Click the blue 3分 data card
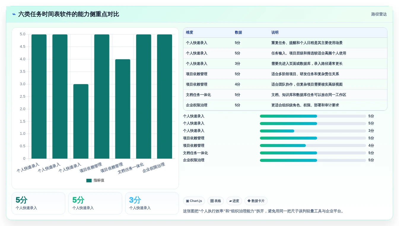The image size is (399, 226). click(x=152, y=203)
